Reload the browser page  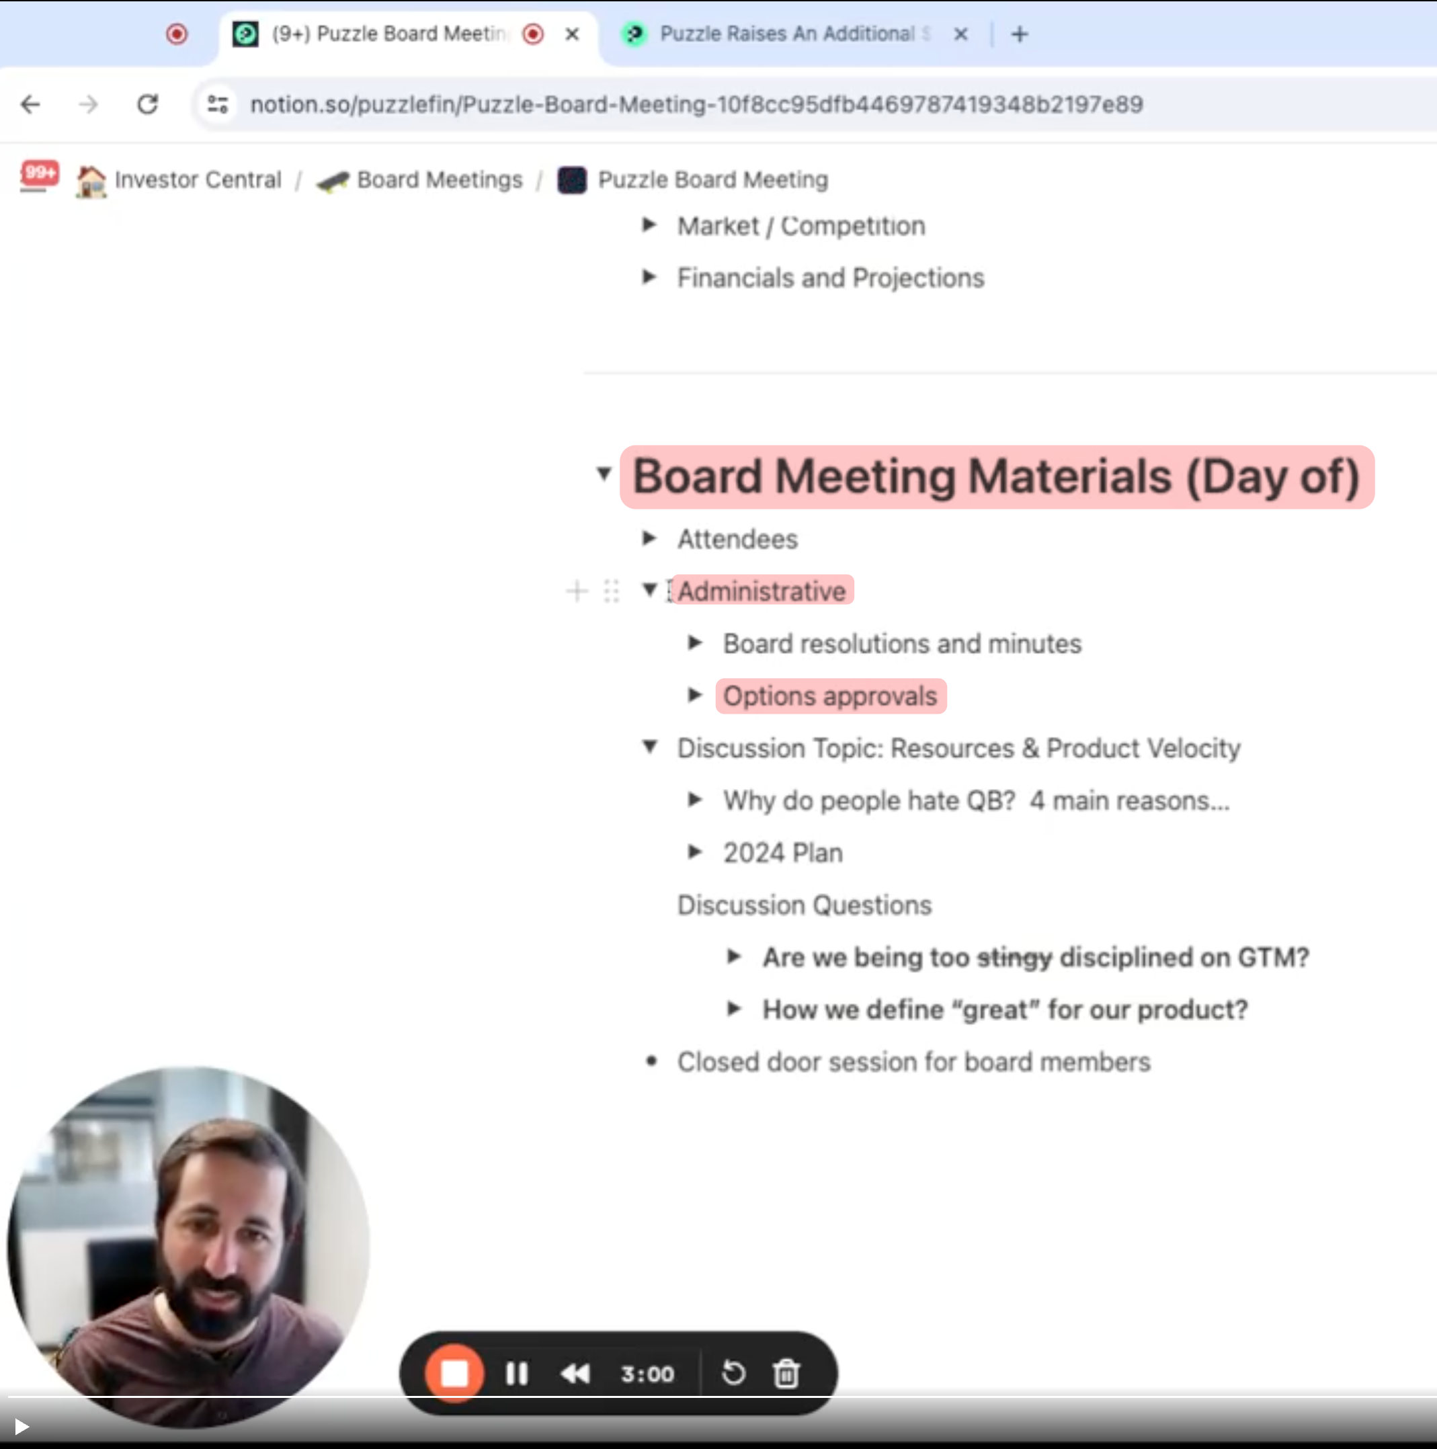point(148,104)
